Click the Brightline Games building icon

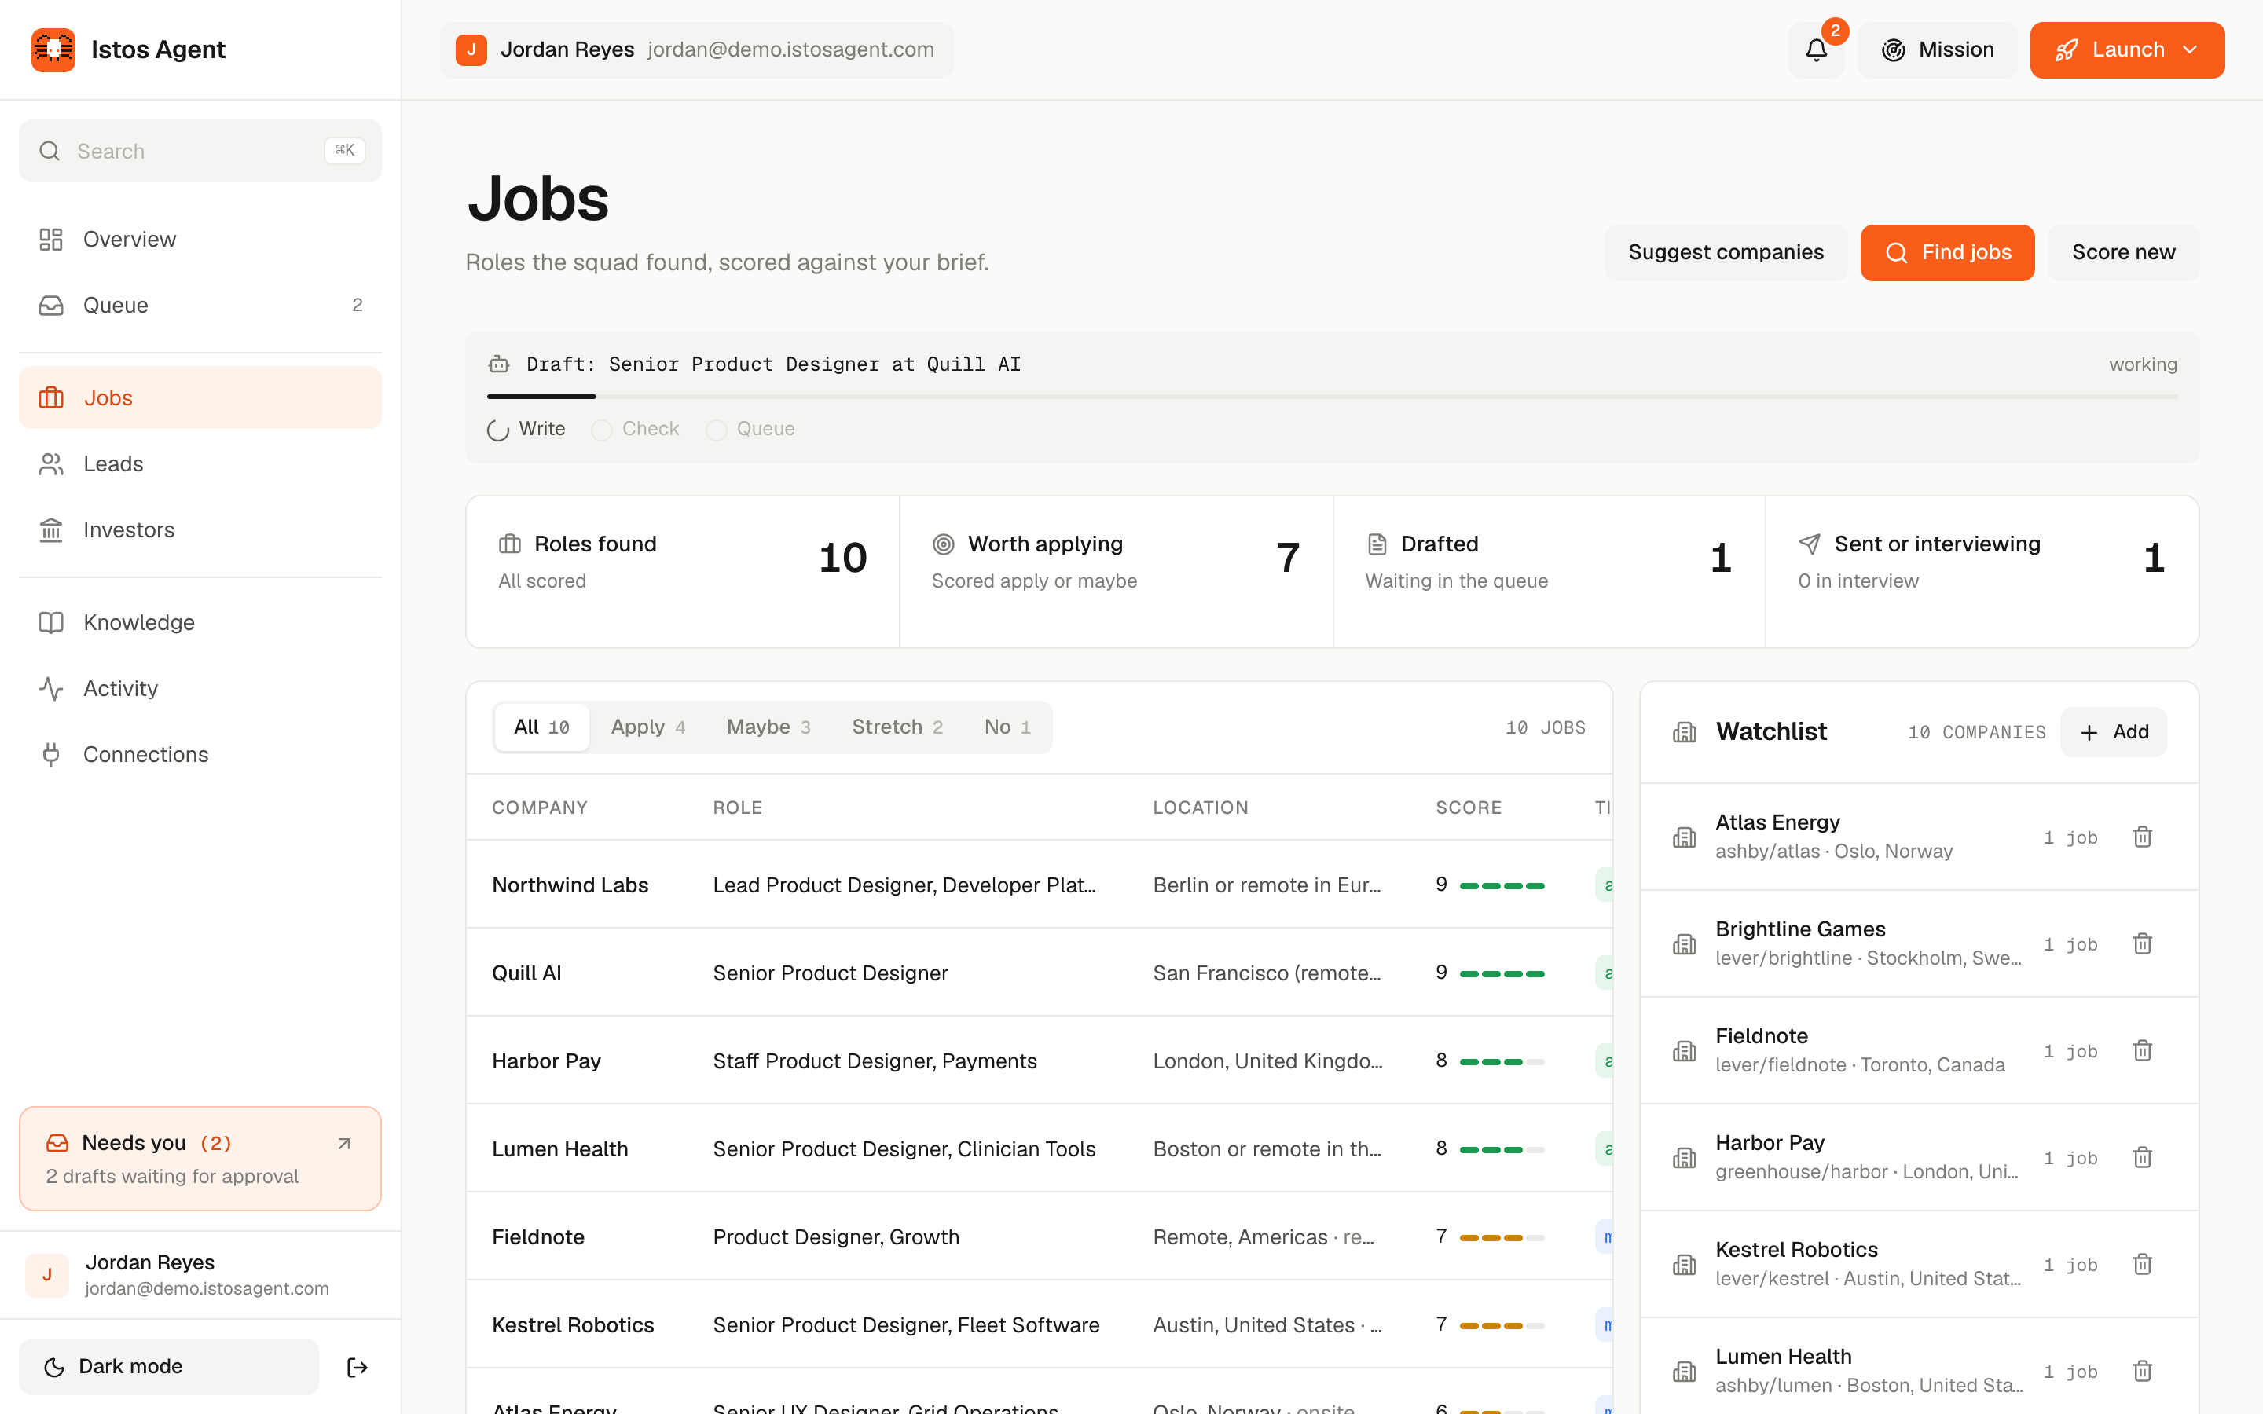pos(1684,943)
